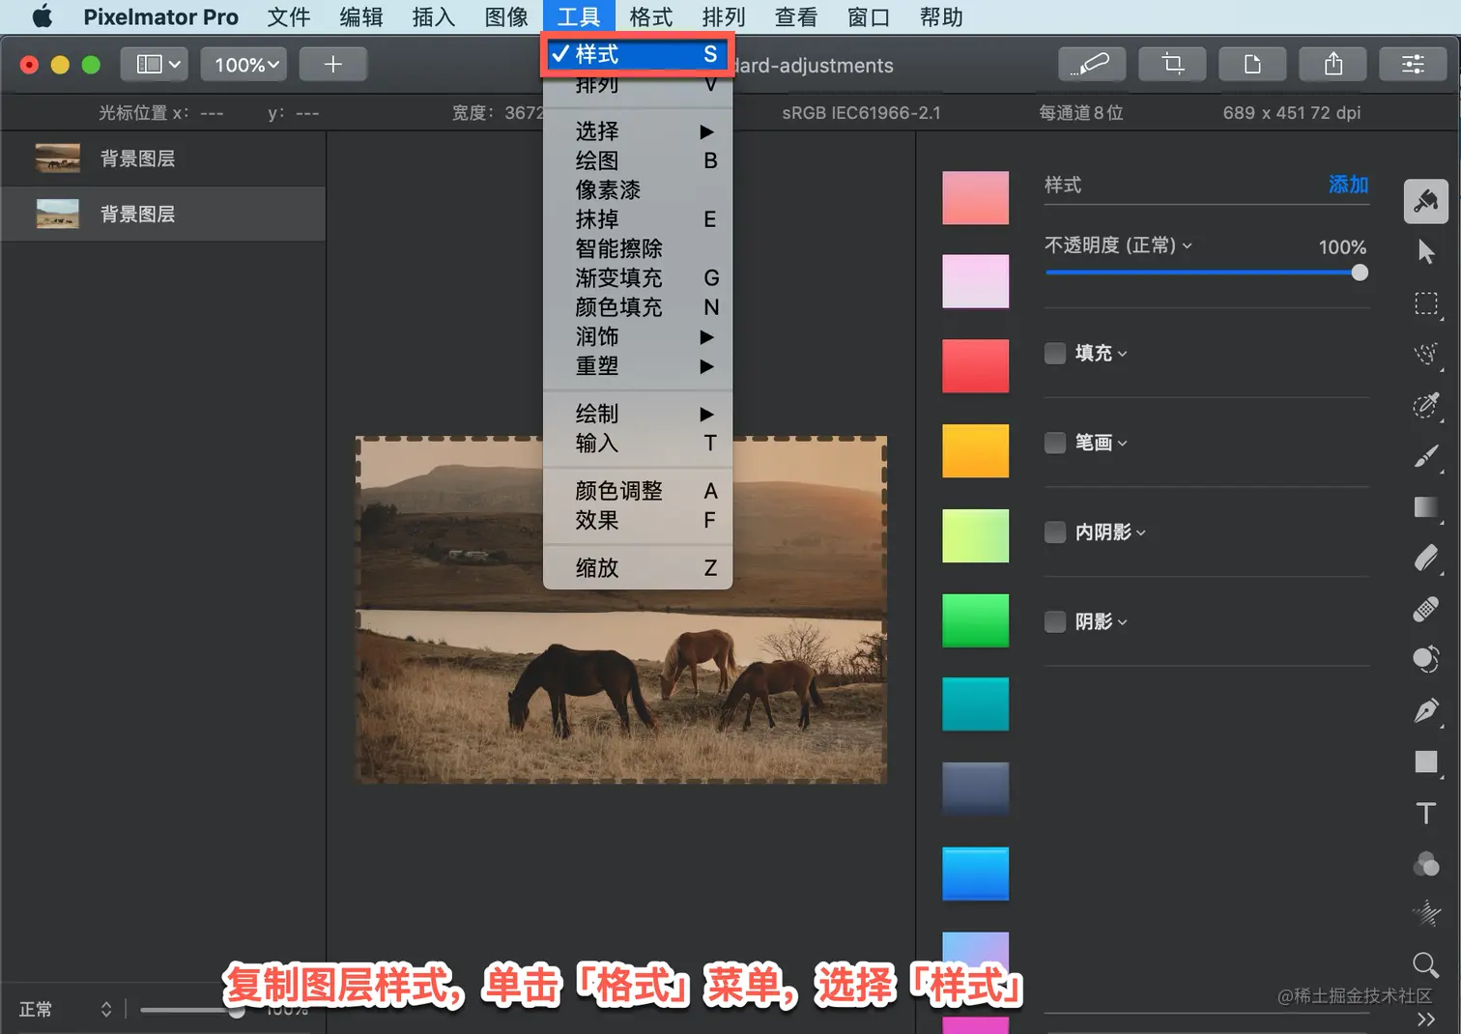Viewport: 1461px width, 1034px height.
Task: Expand the 填充 options chevron
Action: (1122, 355)
